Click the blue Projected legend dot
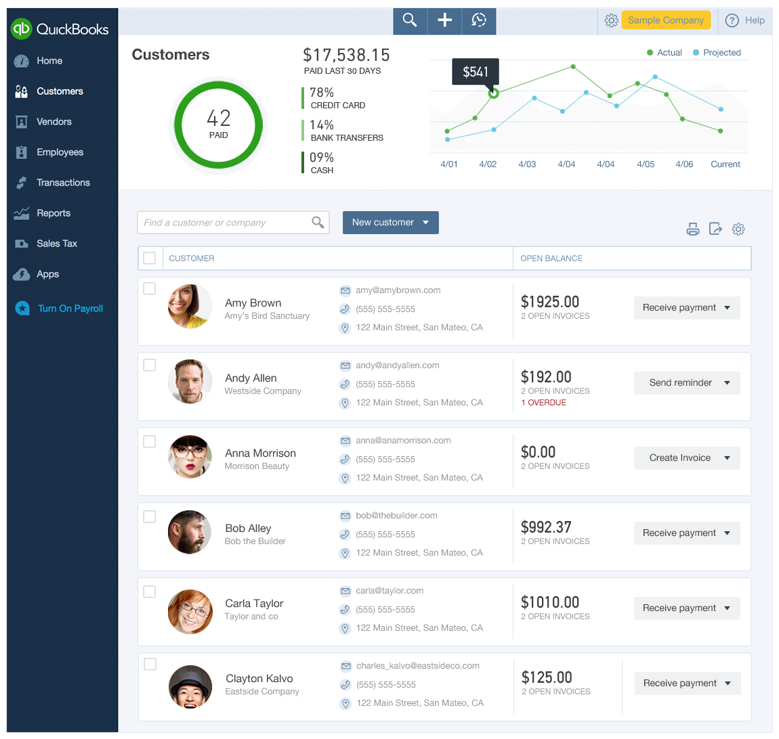 point(696,53)
